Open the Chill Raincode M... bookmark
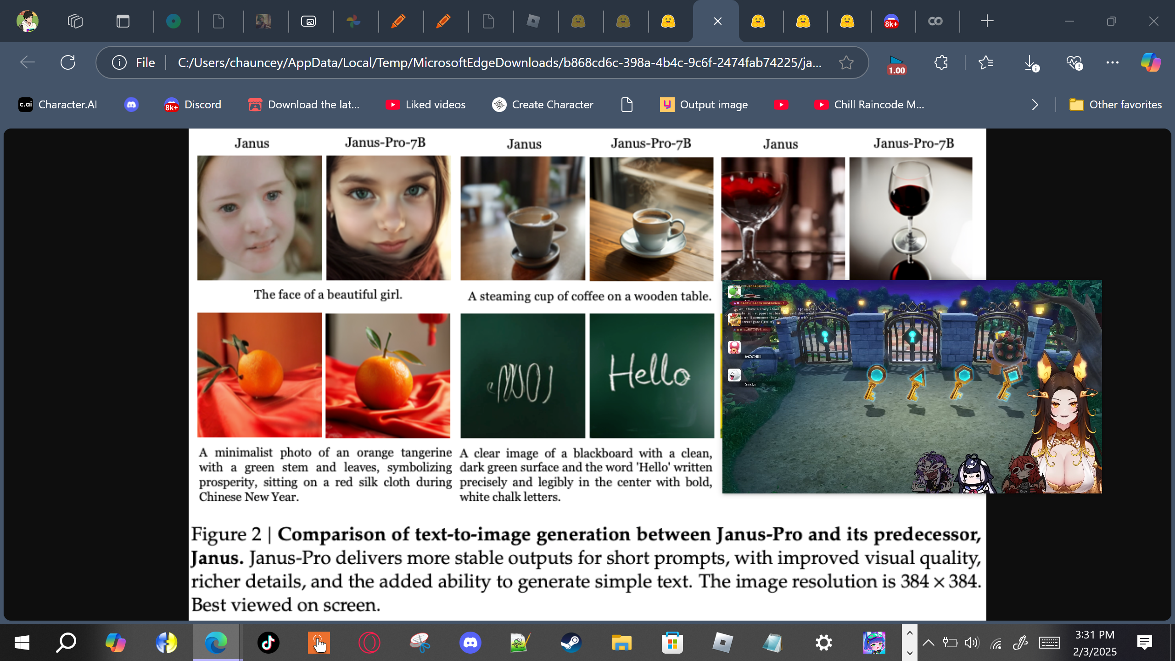Viewport: 1175px width, 661px height. [x=869, y=105]
